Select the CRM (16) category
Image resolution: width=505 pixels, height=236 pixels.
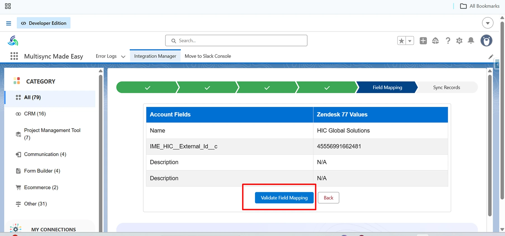pyautogui.click(x=50, y=114)
